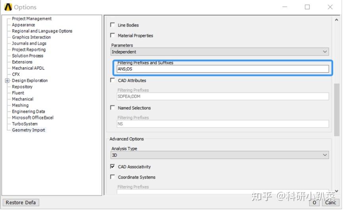
Task: Click the OK button
Action: pyautogui.click(x=315, y=202)
